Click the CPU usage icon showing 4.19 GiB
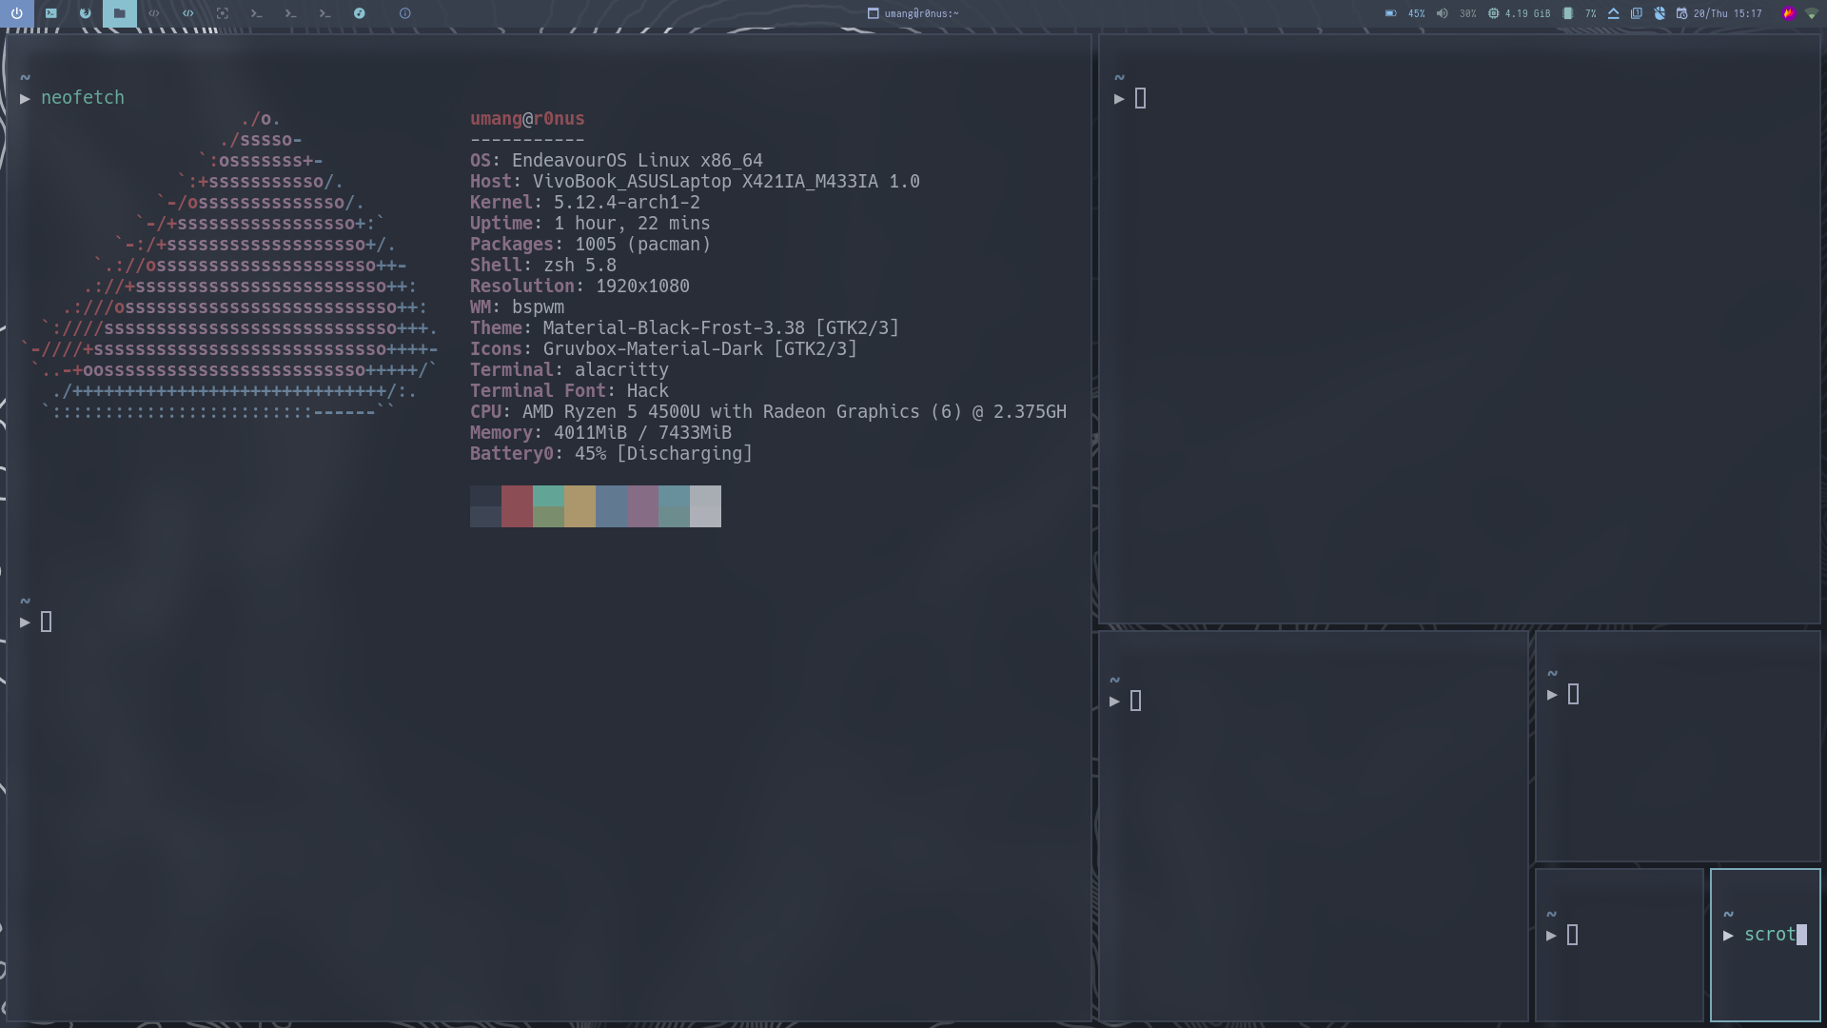Image resolution: width=1827 pixels, height=1028 pixels. pyautogui.click(x=1492, y=13)
